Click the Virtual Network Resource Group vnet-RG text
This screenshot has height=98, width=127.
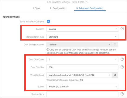click(x=65, y=80)
